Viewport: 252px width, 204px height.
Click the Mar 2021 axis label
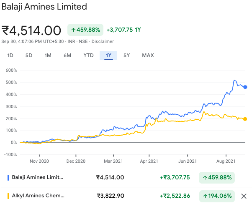click(113, 161)
